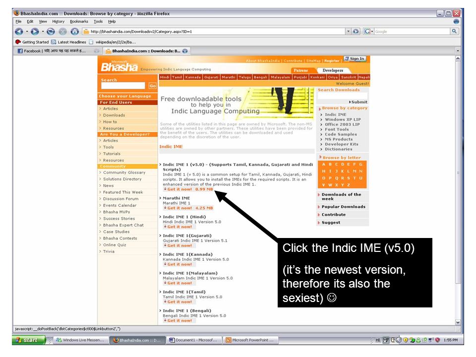The image size is (476, 357).
Task: Select the Malayalam language tab
Action: pos(280,77)
